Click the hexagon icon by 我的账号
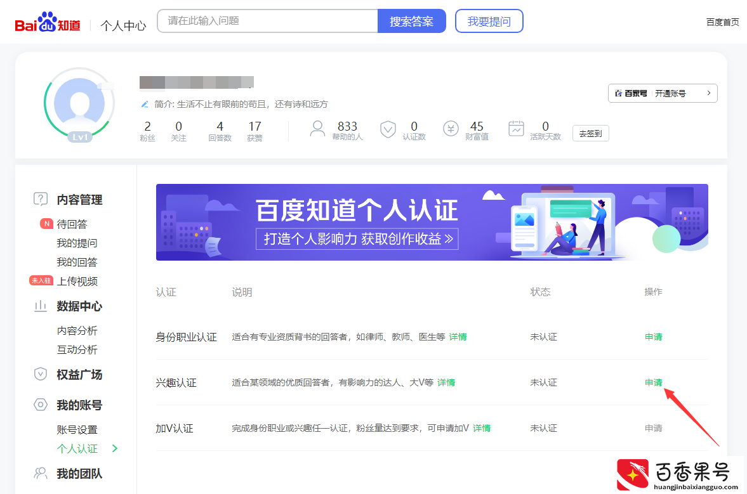This screenshot has width=747, height=494. (x=41, y=405)
